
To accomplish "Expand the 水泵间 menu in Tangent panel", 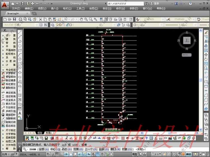I will (9, 61).
